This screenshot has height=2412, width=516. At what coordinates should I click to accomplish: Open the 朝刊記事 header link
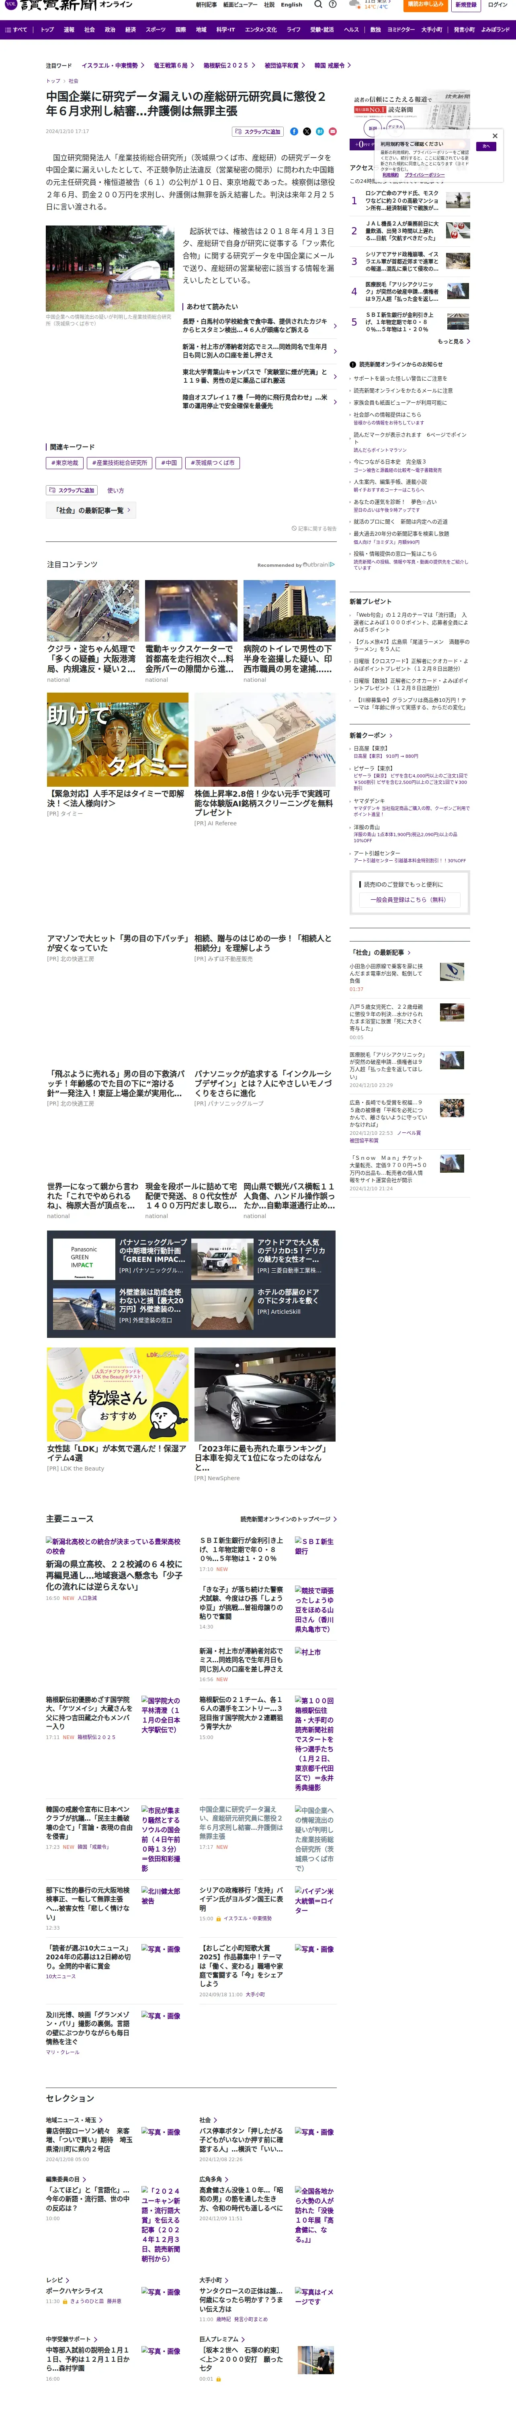206,5
